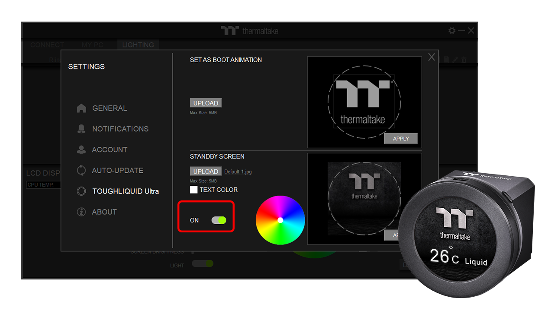Turn off the standby screen ON toggle
The width and height of the screenshot is (554, 311).
tap(219, 220)
